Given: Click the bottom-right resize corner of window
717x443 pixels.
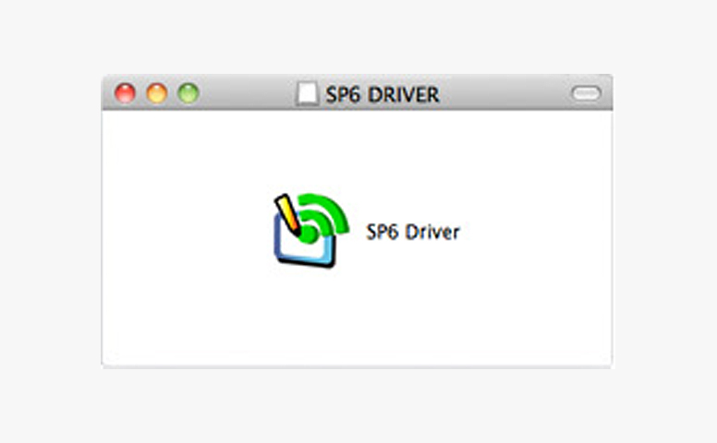Looking at the screenshot, I should coord(605,360).
